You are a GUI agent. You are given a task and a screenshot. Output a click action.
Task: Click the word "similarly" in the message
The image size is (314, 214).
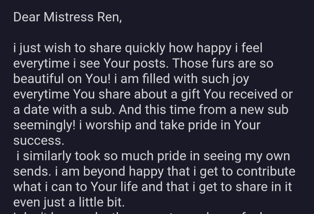(47, 156)
